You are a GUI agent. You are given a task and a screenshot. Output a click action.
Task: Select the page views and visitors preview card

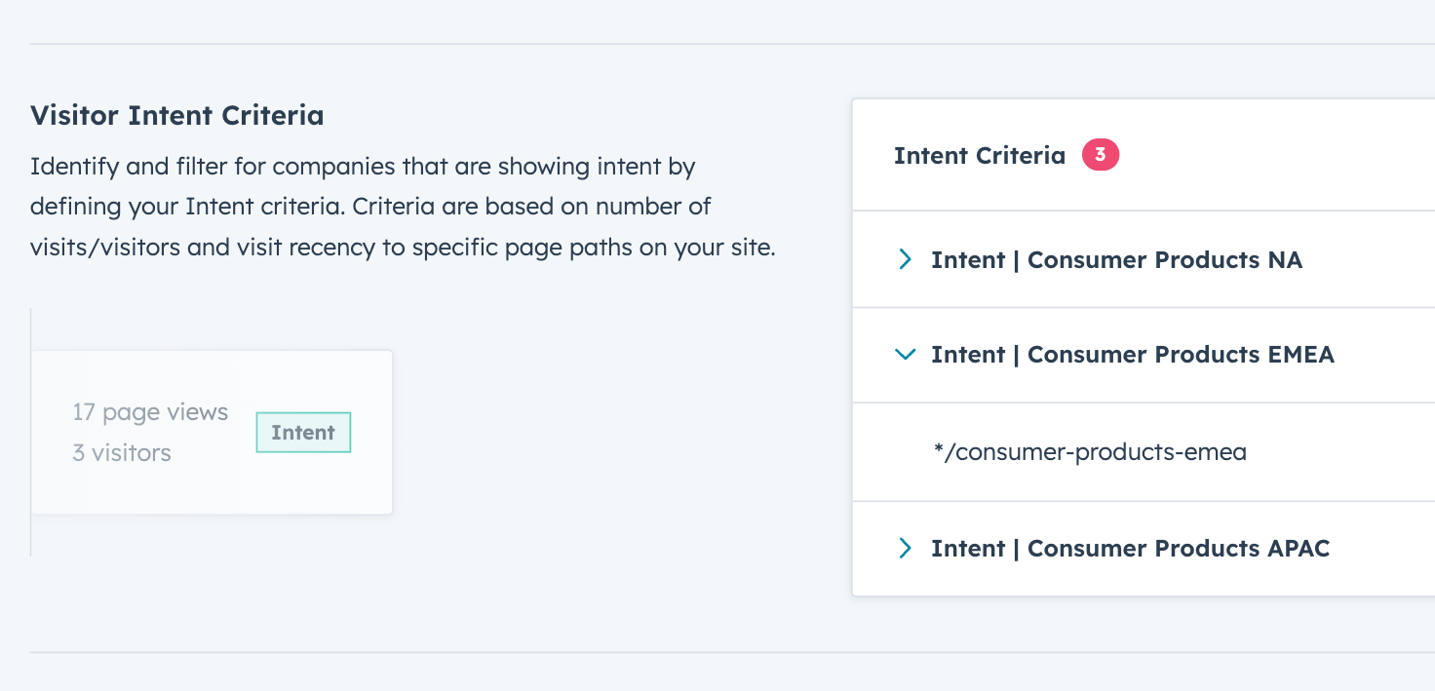tap(213, 433)
